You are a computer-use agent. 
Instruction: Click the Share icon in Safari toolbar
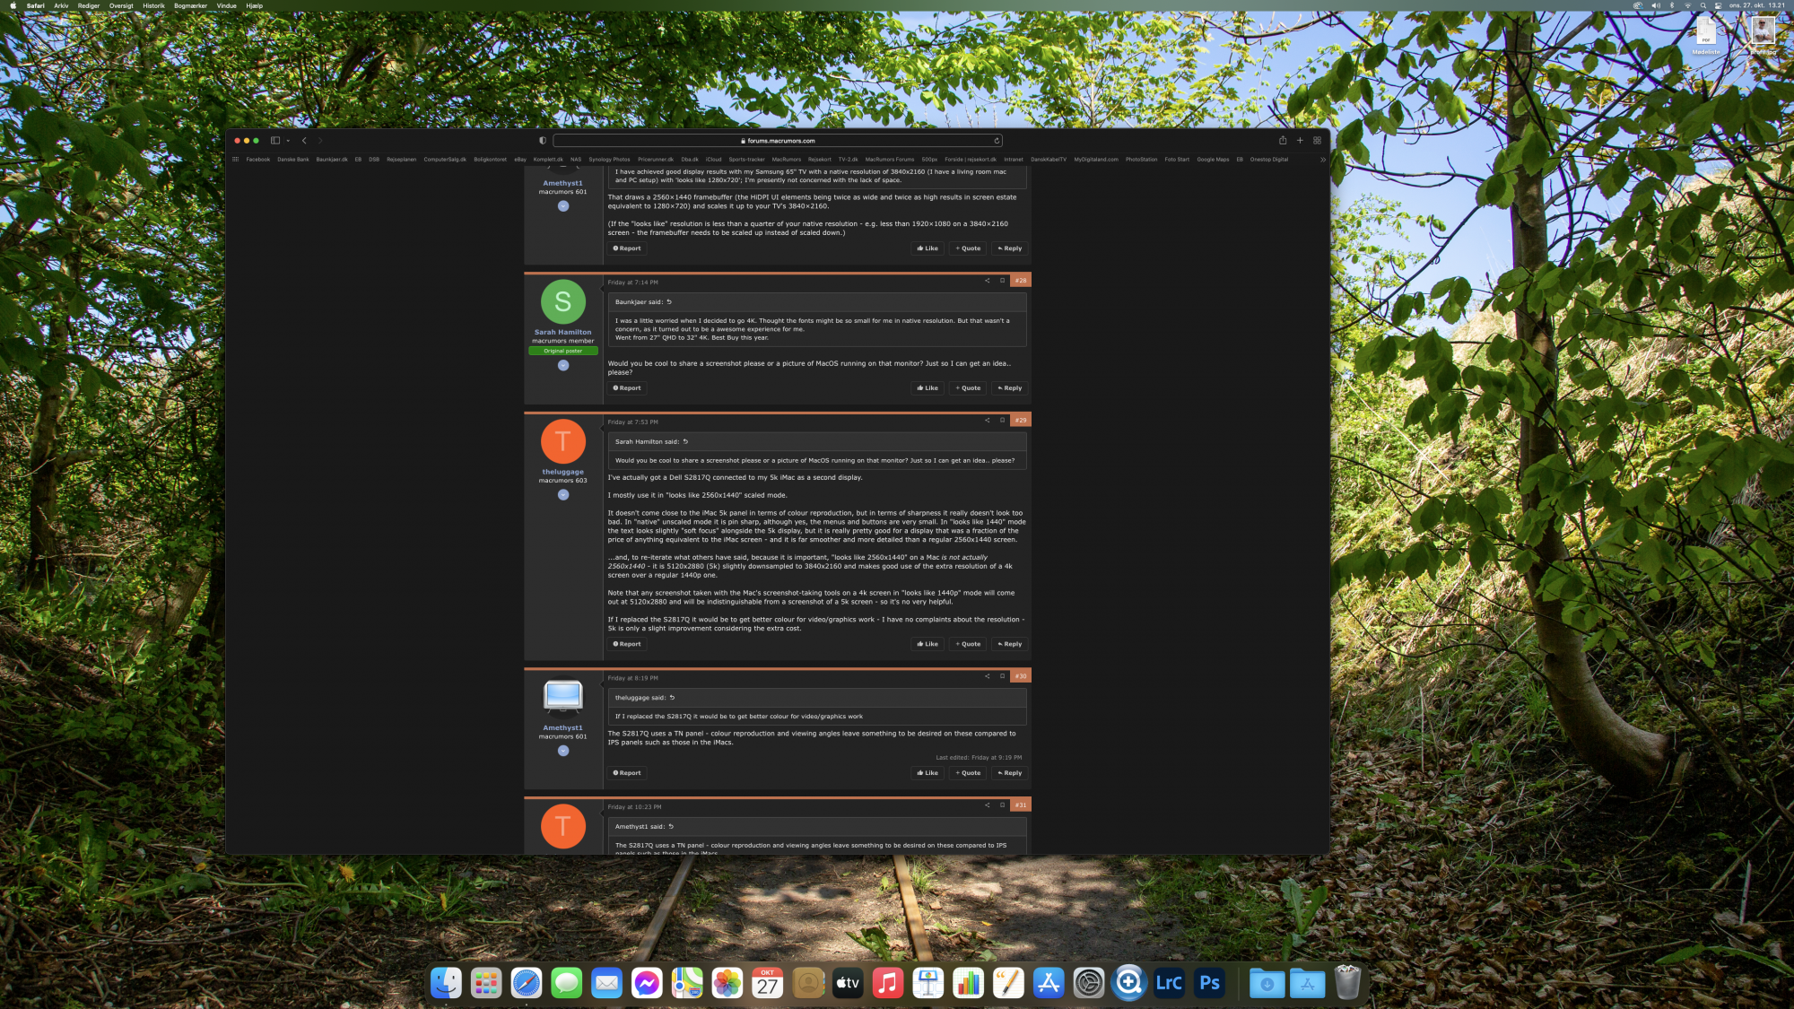coord(1283,141)
